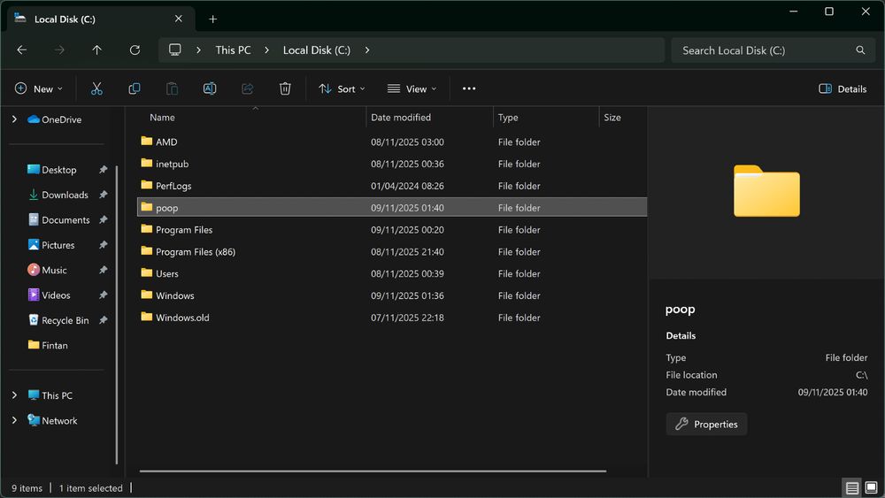The height and width of the screenshot is (498, 885).
Task: Open the New dropdown menu
Action: [x=38, y=88]
